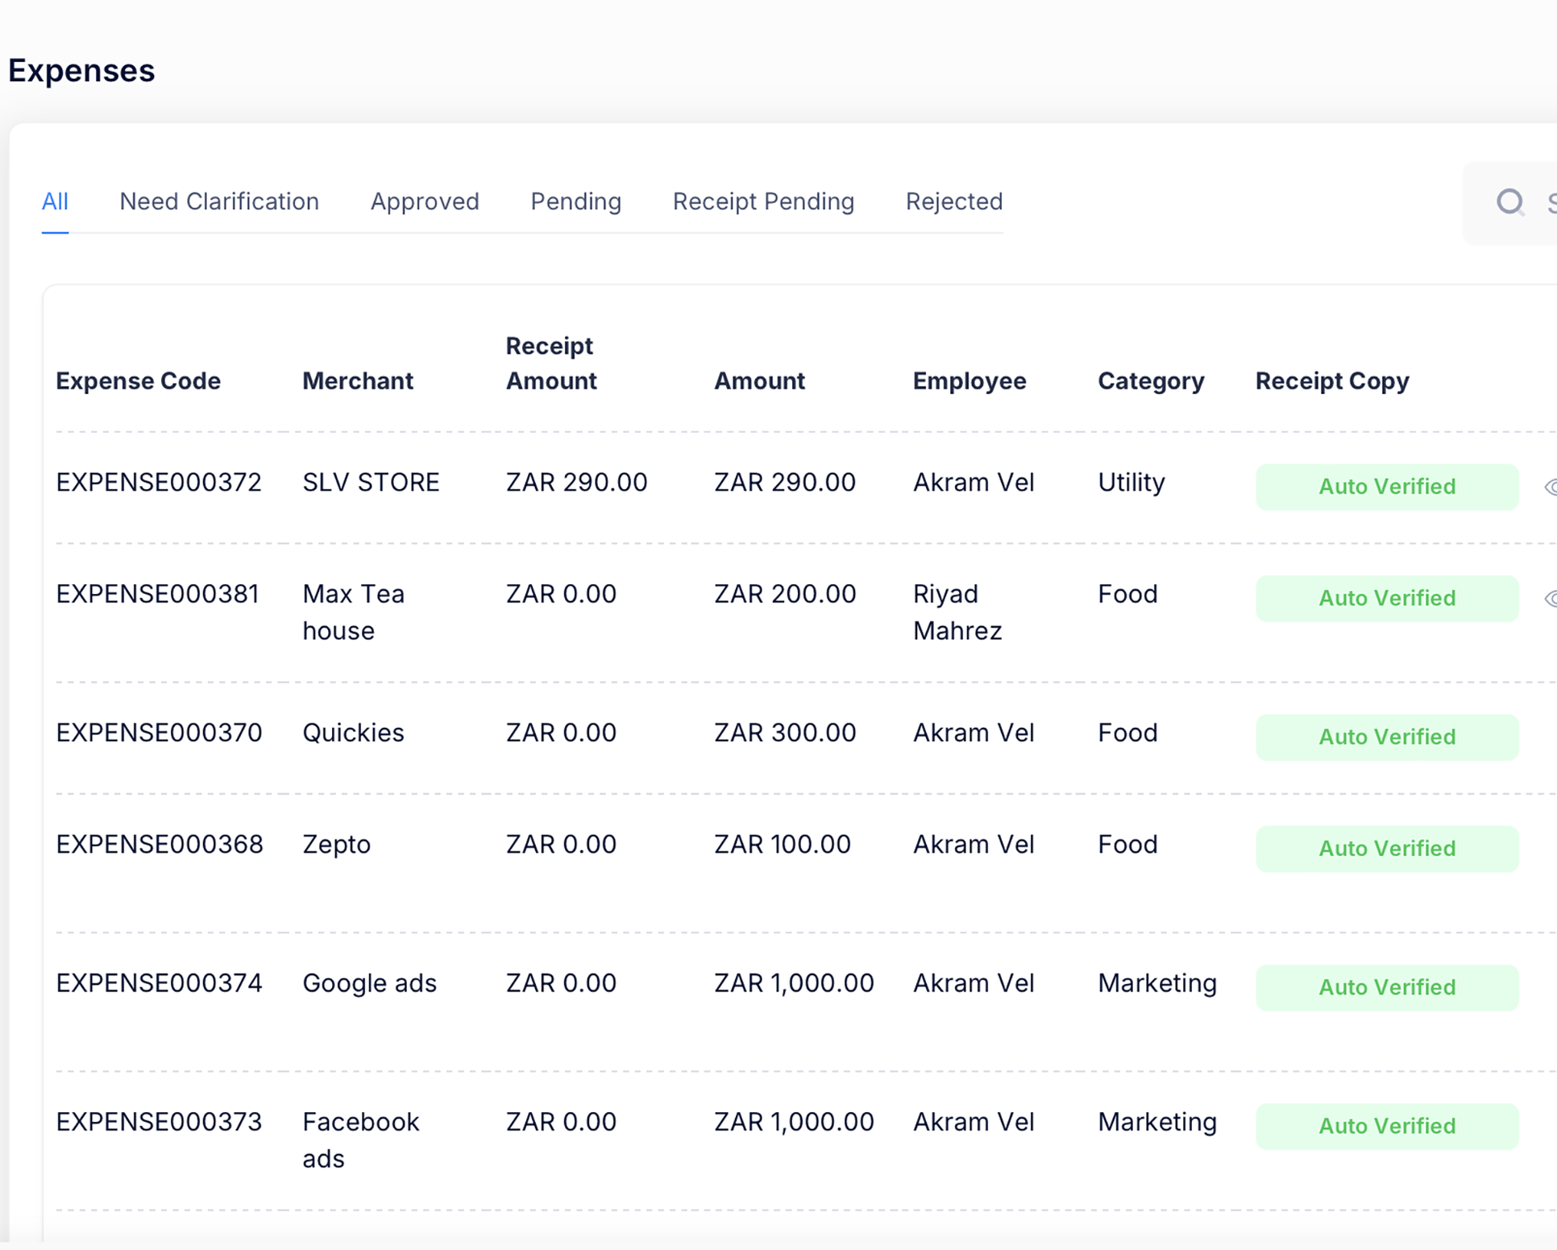The image size is (1557, 1250).
Task: Click Auto Verified badge for Zepto expense
Action: 1386,849
